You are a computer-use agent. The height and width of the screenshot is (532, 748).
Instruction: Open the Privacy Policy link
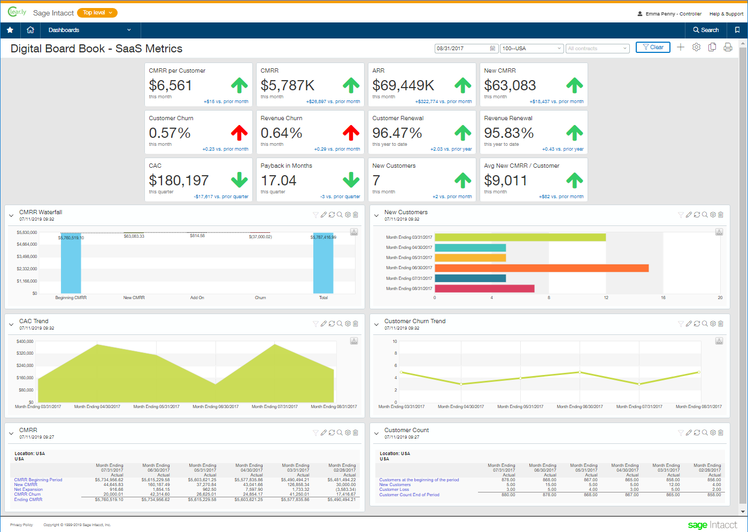[x=21, y=525]
